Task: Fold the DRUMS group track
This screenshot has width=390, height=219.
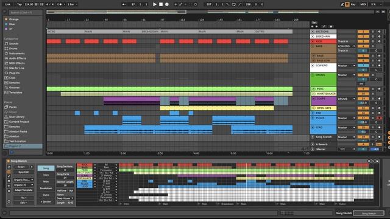Action: point(313,75)
